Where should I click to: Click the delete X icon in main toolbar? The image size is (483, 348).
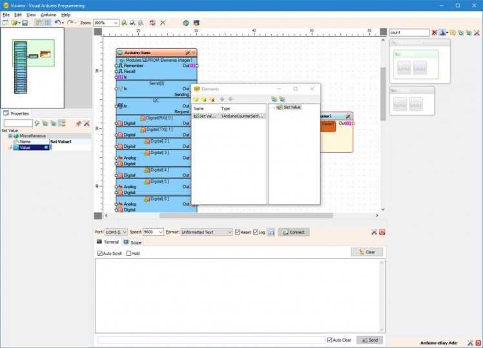pyautogui.click(x=163, y=23)
